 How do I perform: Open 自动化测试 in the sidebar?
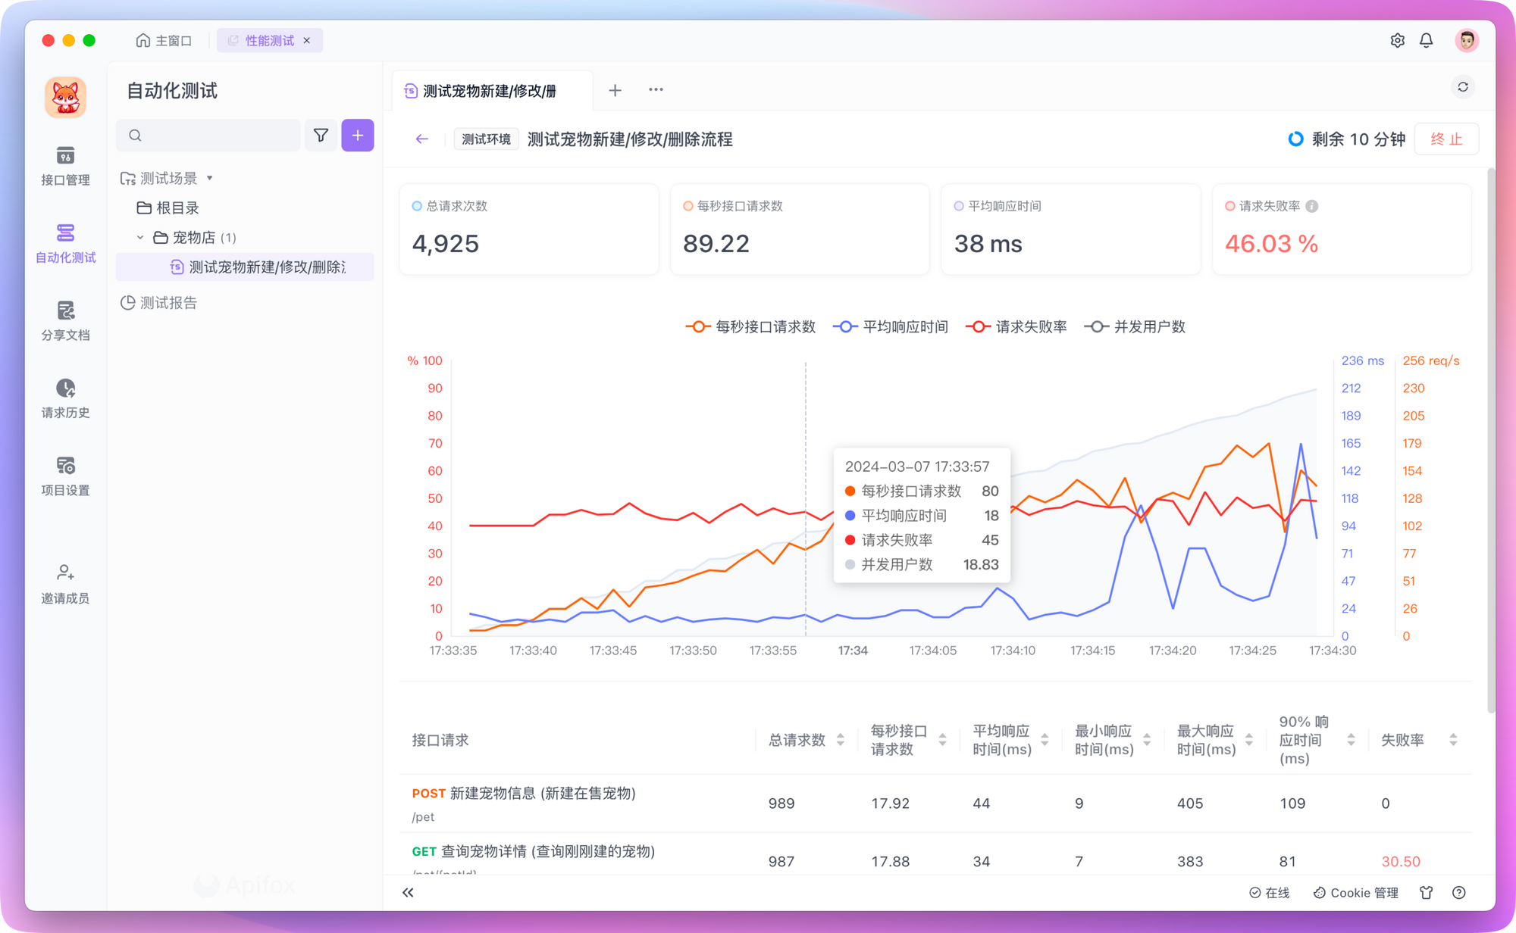coord(65,243)
